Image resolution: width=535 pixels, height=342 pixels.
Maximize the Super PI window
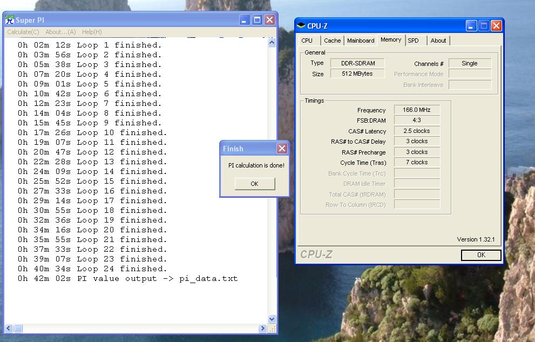(x=258, y=20)
